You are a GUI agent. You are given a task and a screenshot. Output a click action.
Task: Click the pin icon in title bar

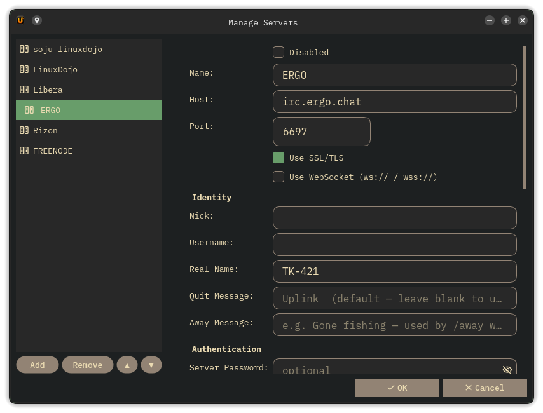(x=37, y=20)
